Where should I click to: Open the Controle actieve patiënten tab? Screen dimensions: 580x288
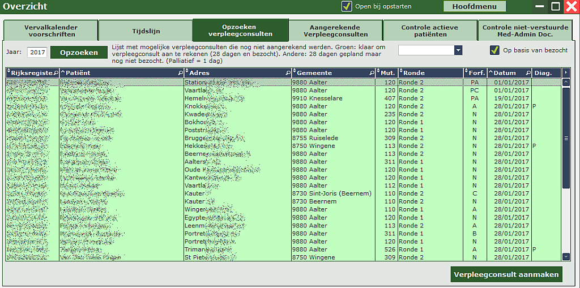(430, 31)
